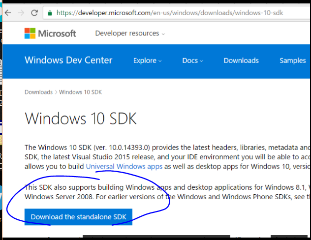Click the green secure padlock icon

coord(50,12)
